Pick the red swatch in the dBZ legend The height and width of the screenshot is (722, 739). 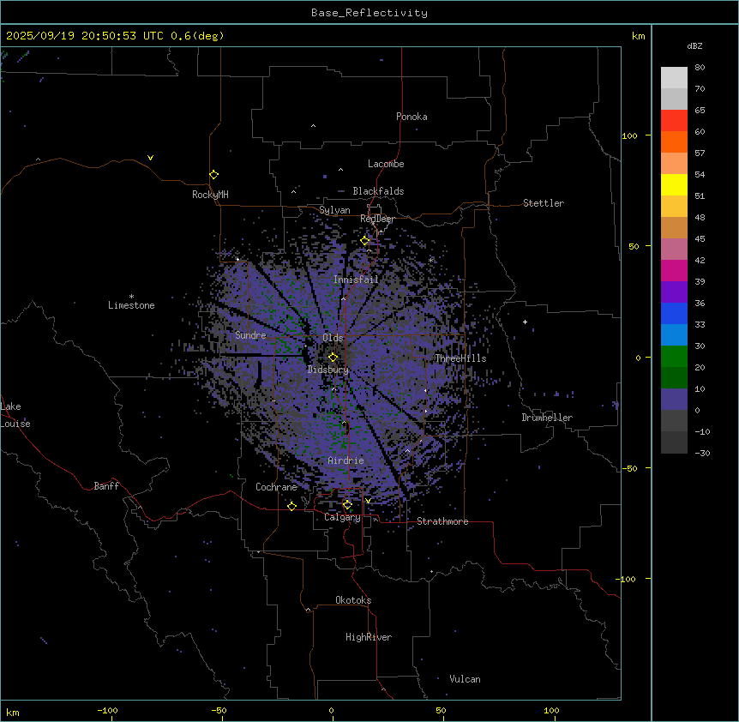point(674,120)
